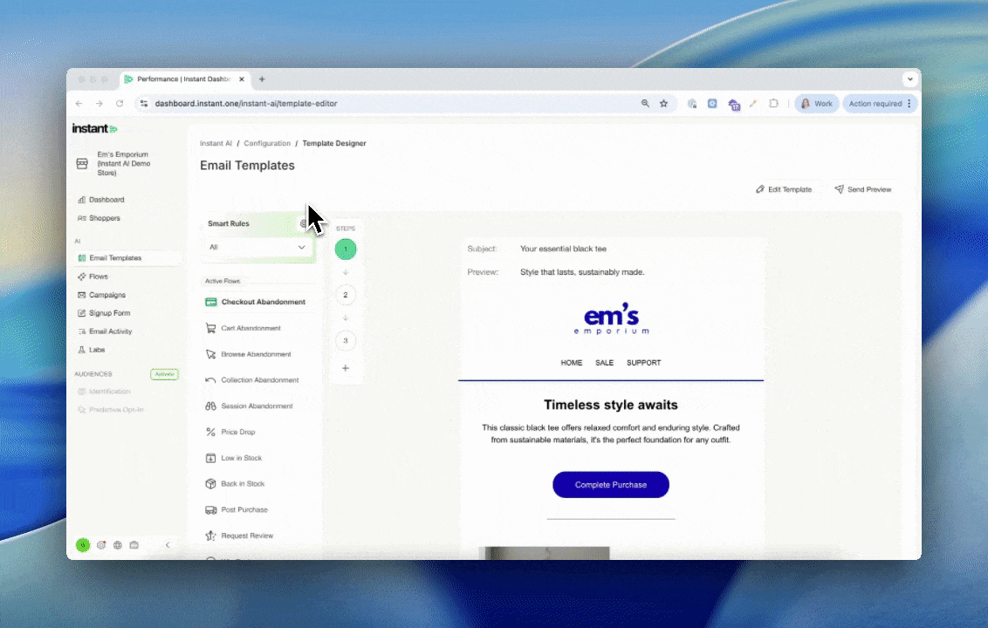The width and height of the screenshot is (988, 628).
Task: Open the Back in Stock flow
Action: (242, 484)
